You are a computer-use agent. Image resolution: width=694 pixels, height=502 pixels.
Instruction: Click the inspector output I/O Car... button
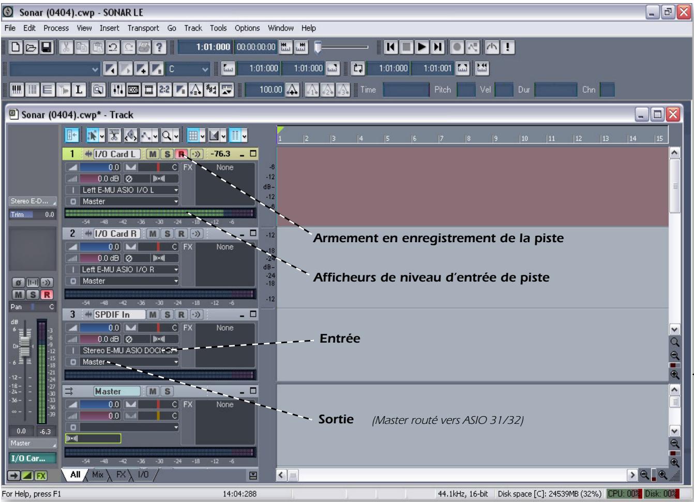click(x=33, y=458)
